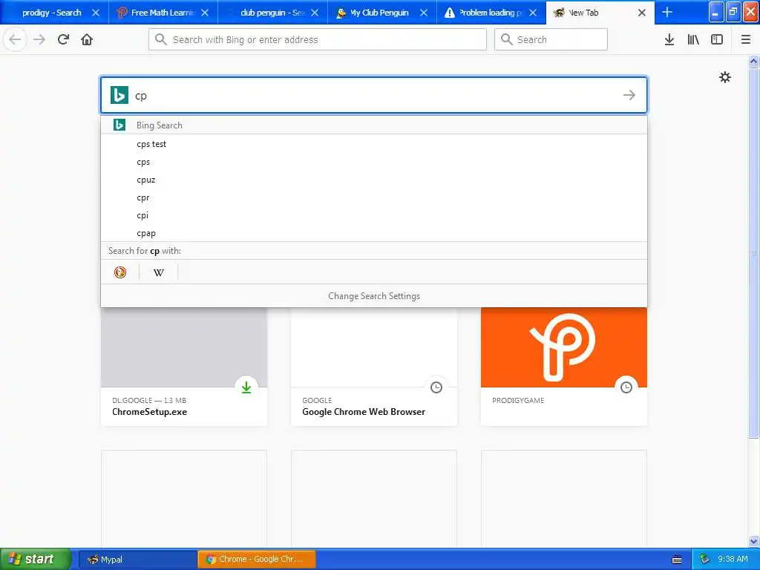Click the page vertical scrollbar
Viewport: 760px width, 570px height.
click(754, 252)
